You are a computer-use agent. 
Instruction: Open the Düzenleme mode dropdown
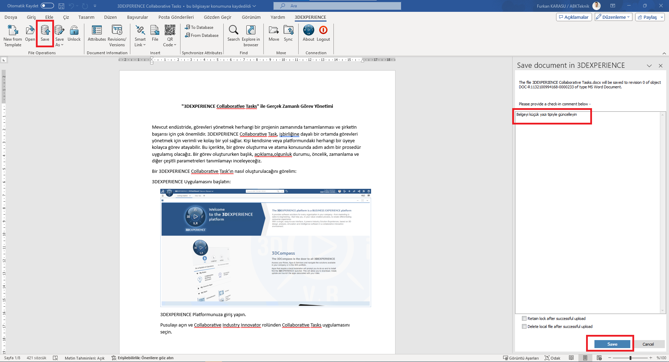613,17
